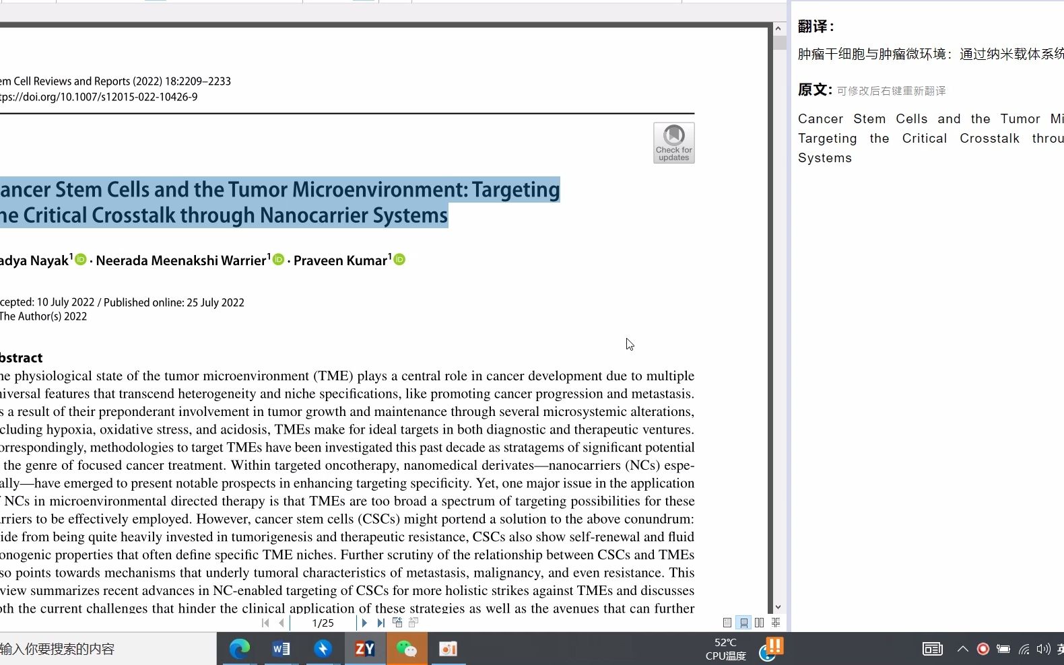1064x665 pixels.
Task: Click the journal citation line 18:2209–2233
Action: (115, 81)
